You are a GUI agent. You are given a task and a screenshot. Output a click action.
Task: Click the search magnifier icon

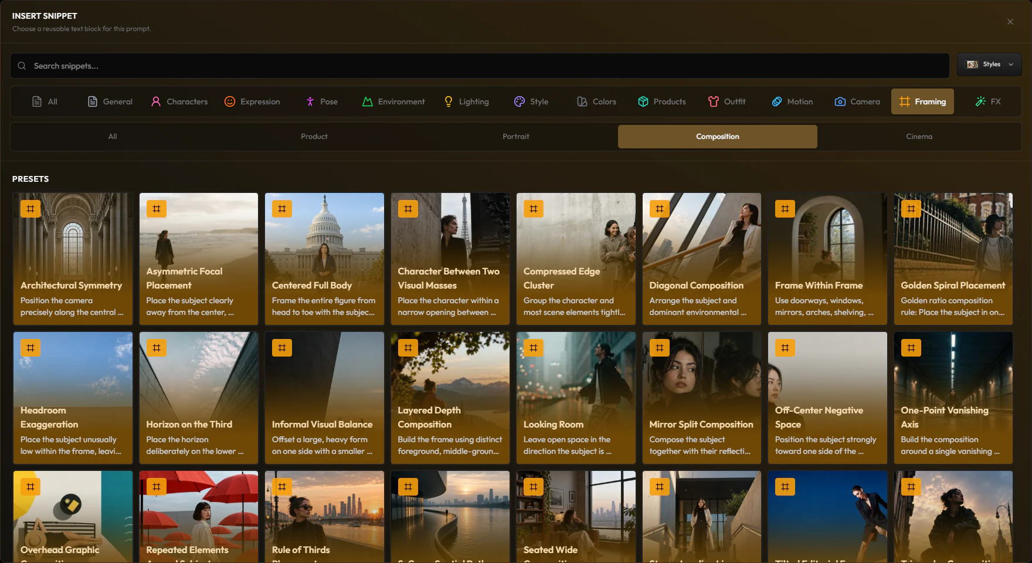pyautogui.click(x=22, y=66)
